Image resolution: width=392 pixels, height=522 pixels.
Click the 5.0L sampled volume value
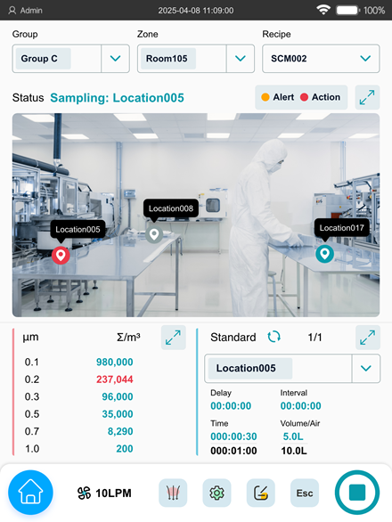[293, 436]
